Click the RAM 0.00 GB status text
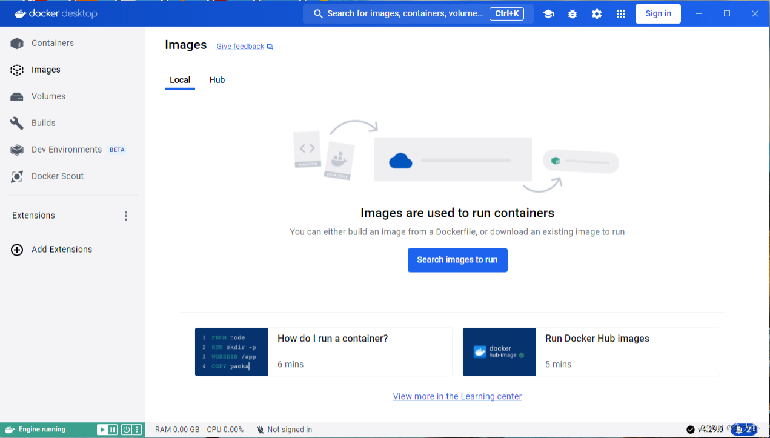The width and height of the screenshot is (770, 438). 177,430
